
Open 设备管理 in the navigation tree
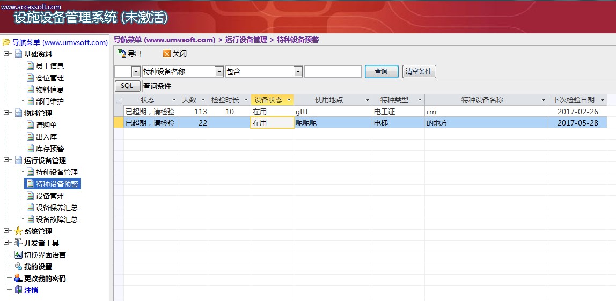tap(50, 196)
